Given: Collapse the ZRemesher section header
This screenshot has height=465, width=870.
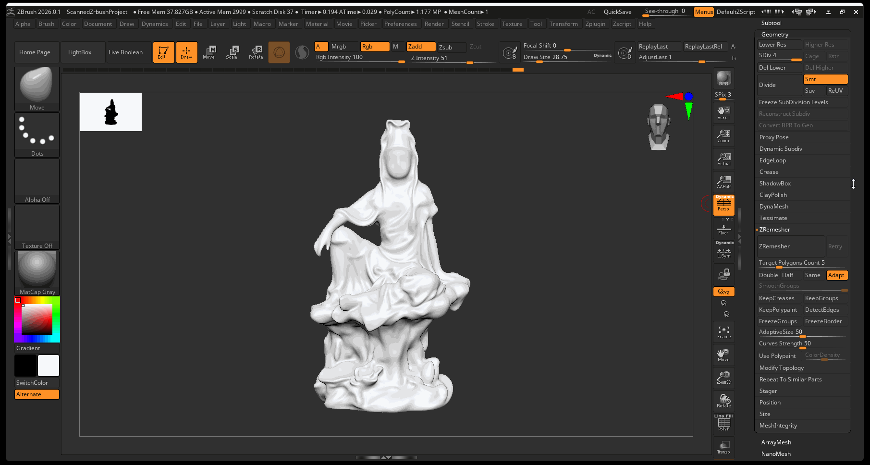Looking at the screenshot, I should 774,230.
